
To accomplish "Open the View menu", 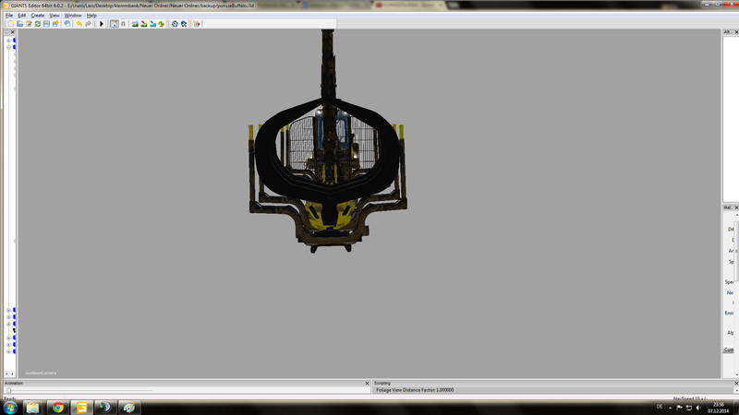I will (x=55, y=15).
